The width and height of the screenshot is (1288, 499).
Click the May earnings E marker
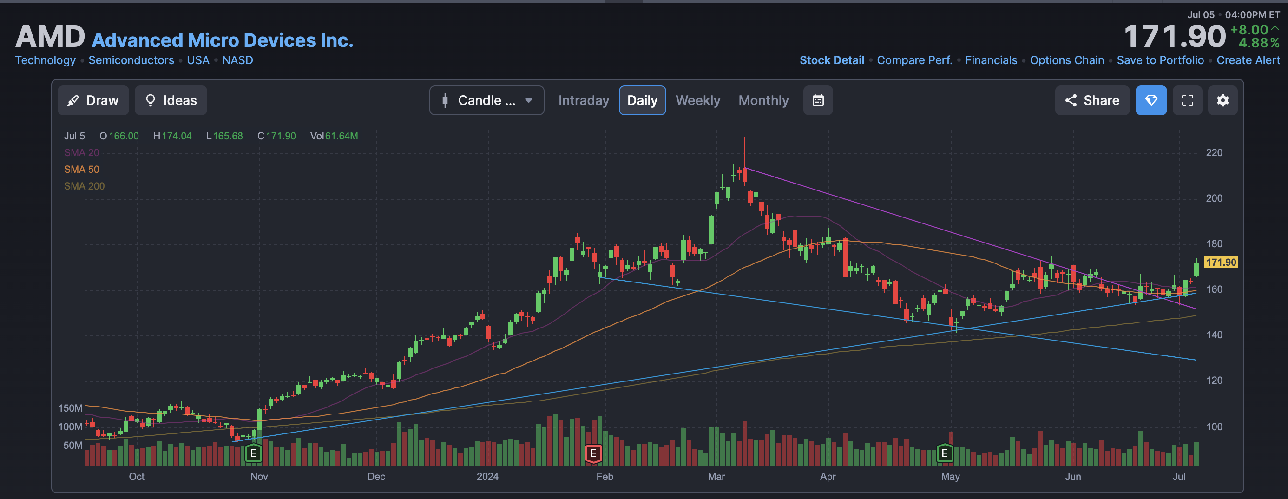click(x=944, y=453)
